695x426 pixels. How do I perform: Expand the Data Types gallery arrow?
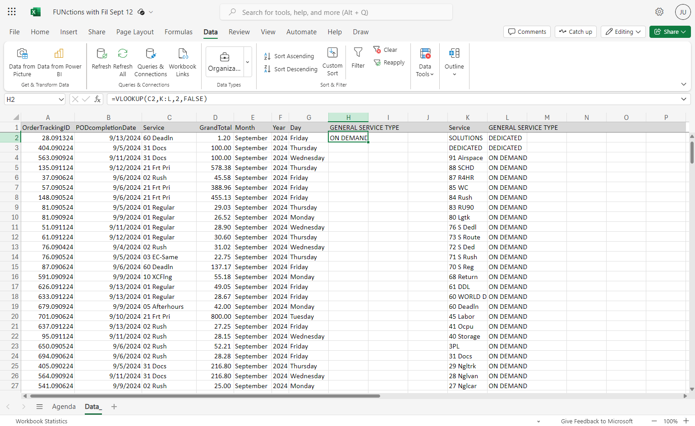coord(248,62)
